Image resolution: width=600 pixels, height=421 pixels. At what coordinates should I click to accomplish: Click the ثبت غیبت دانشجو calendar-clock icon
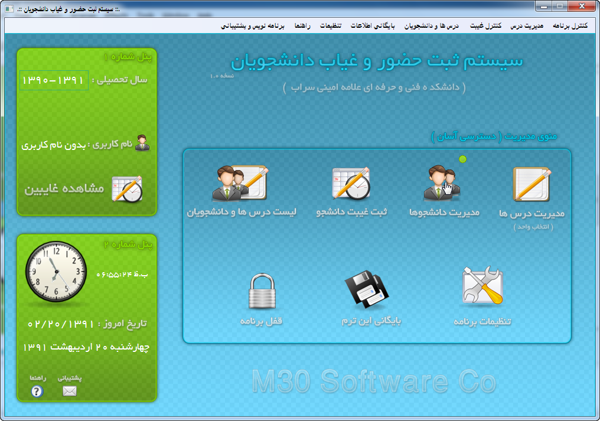pyautogui.click(x=351, y=184)
